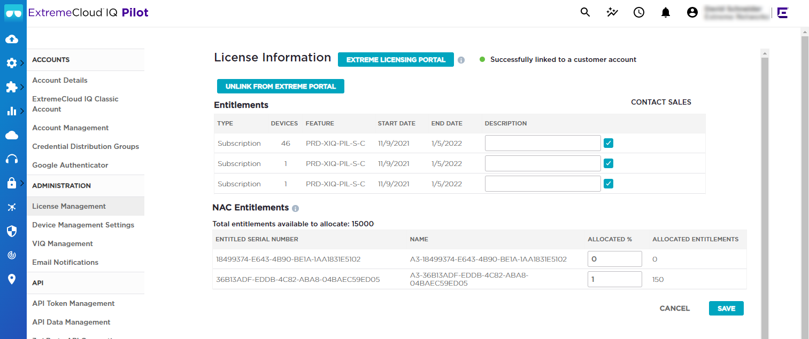Image resolution: width=809 pixels, height=339 pixels.
Task: Select serial 18499374-E643-4B90-BE1A-1AA1831E5102
Action: 288,259
